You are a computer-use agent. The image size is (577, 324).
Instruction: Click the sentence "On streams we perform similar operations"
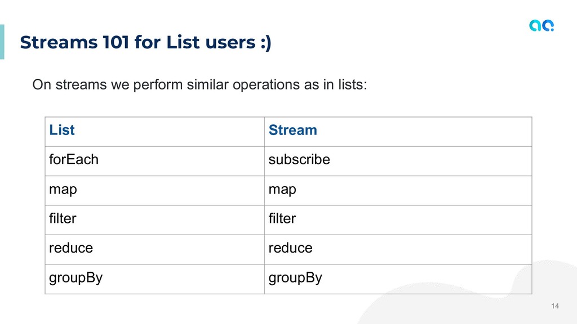pyautogui.click(x=169, y=85)
